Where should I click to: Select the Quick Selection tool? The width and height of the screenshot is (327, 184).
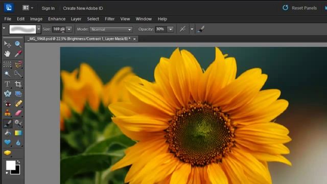18,74
